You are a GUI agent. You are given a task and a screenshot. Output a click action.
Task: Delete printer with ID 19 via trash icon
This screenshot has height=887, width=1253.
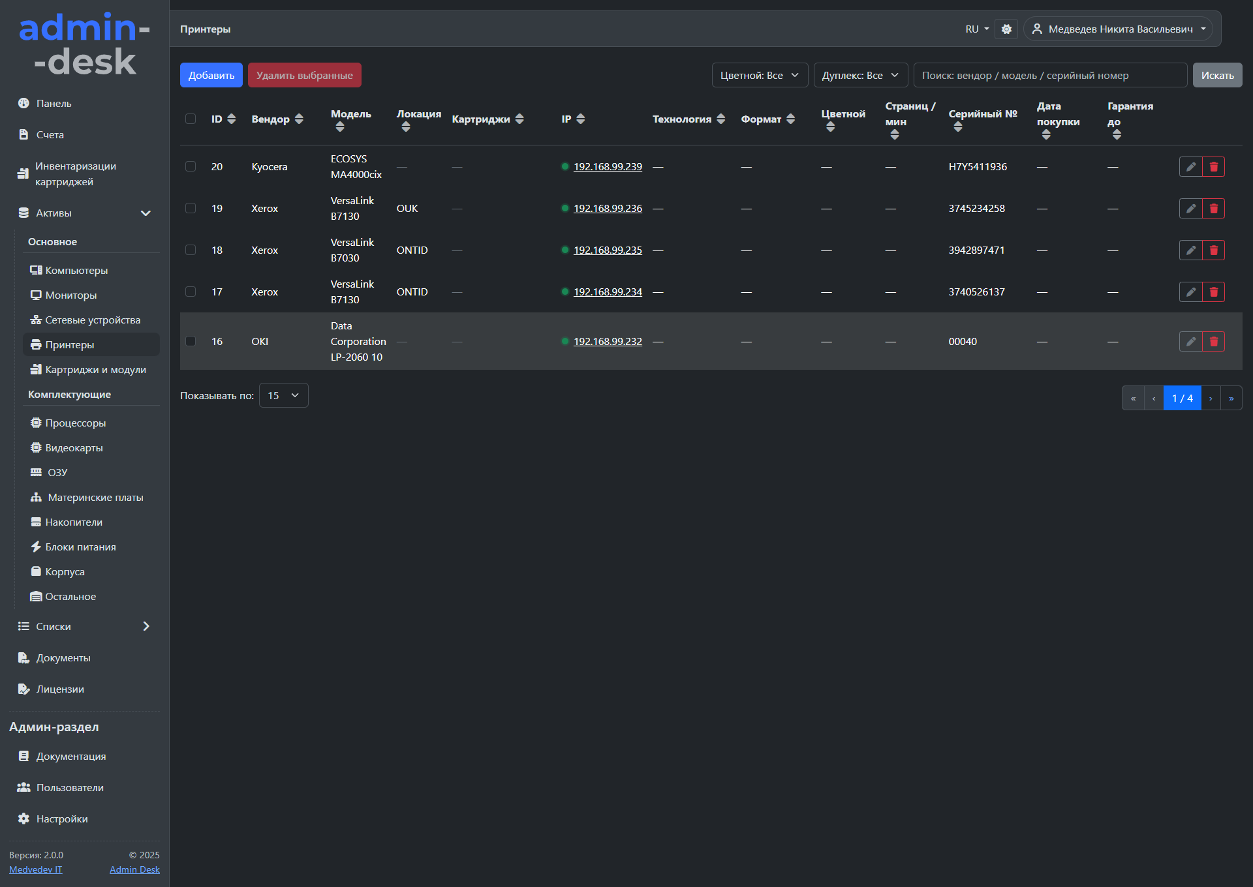(1213, 209)
